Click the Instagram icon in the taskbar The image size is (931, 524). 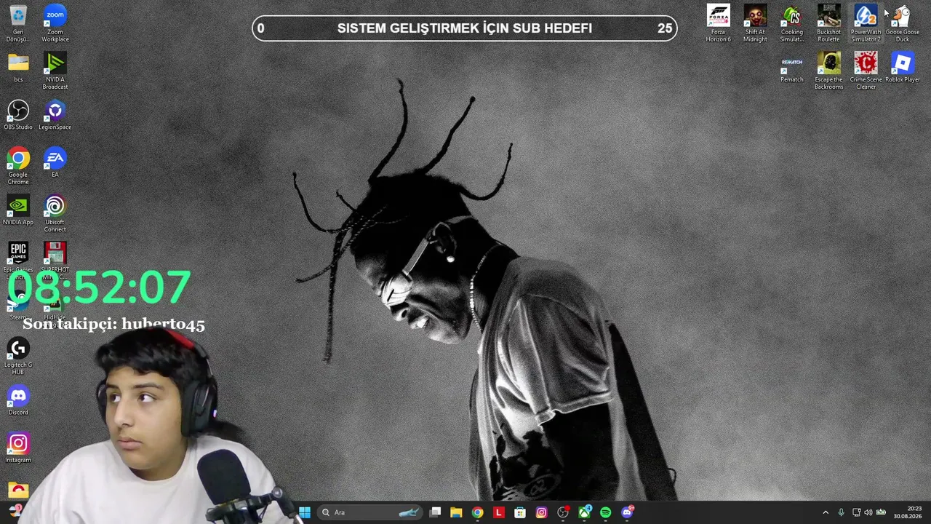coord(541,512)
